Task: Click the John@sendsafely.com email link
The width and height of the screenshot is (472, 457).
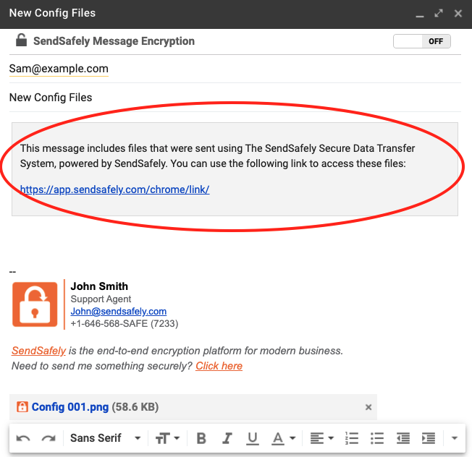Action: [118, 311]
